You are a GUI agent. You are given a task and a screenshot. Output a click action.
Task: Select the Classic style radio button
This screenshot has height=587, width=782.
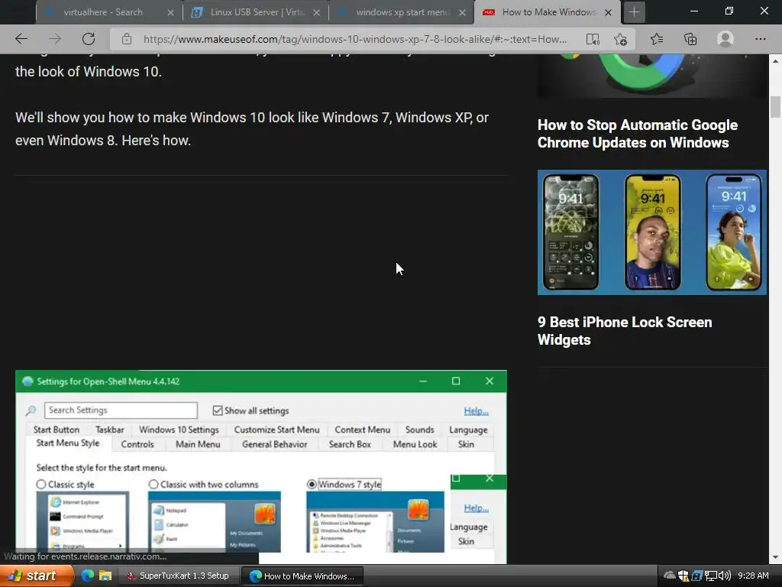tap(41, 484)
